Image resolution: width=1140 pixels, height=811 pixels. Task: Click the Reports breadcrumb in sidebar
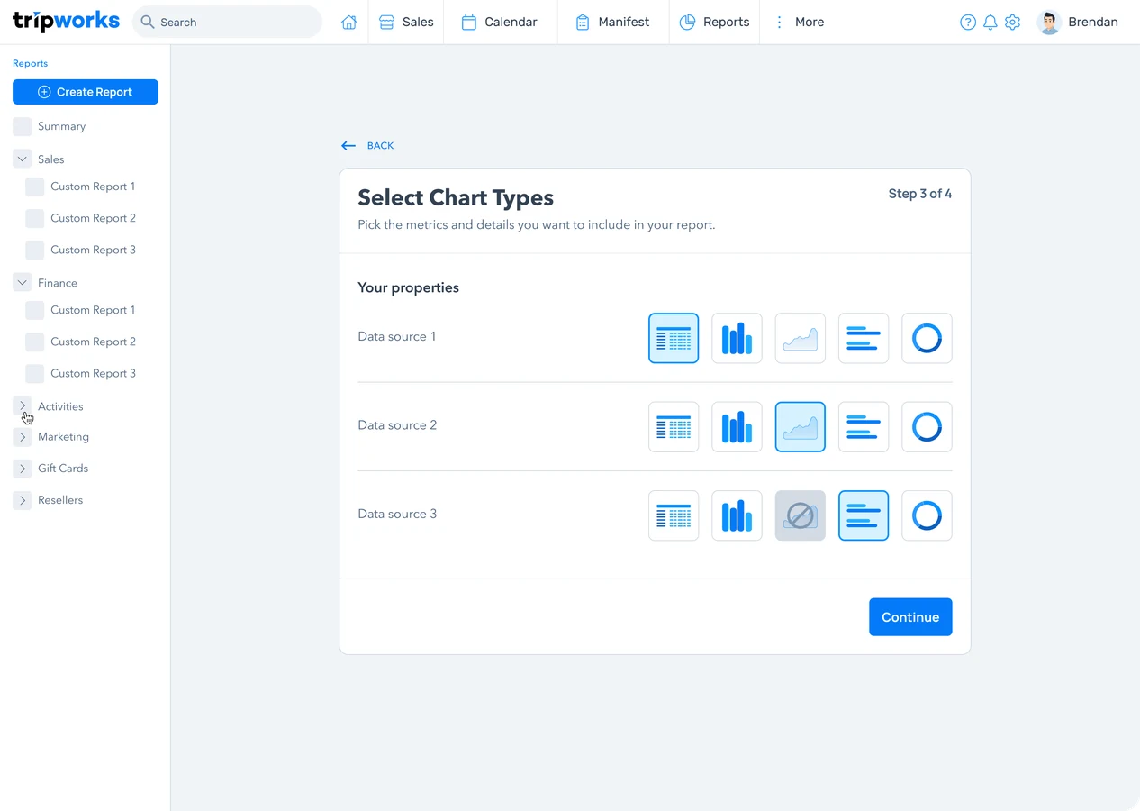(30, 64)
